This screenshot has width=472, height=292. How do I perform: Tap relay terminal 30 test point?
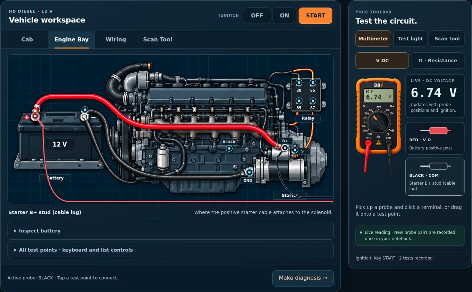coord(298,83)
